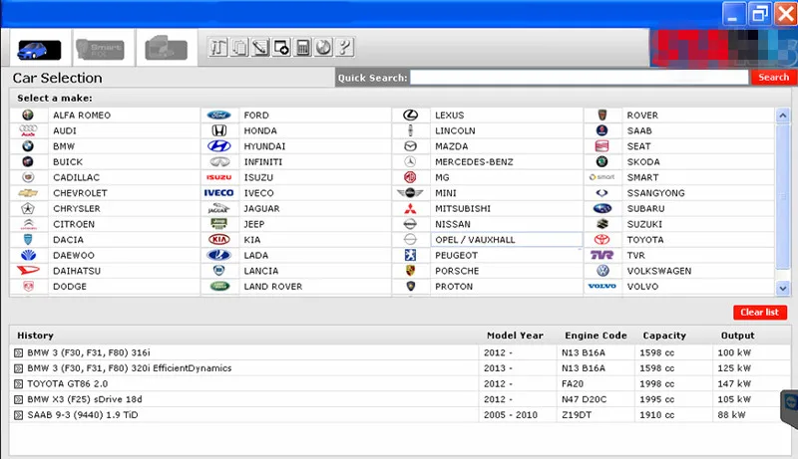The image size is (798, 459).
Task: Select the MINI winged logo
Action: pos(410,193)
